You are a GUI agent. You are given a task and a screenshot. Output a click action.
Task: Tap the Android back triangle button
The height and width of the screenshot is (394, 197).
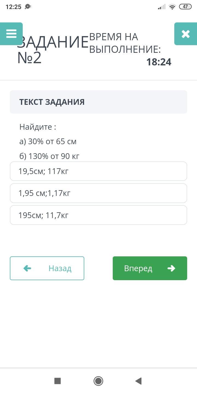pos(138,381)
